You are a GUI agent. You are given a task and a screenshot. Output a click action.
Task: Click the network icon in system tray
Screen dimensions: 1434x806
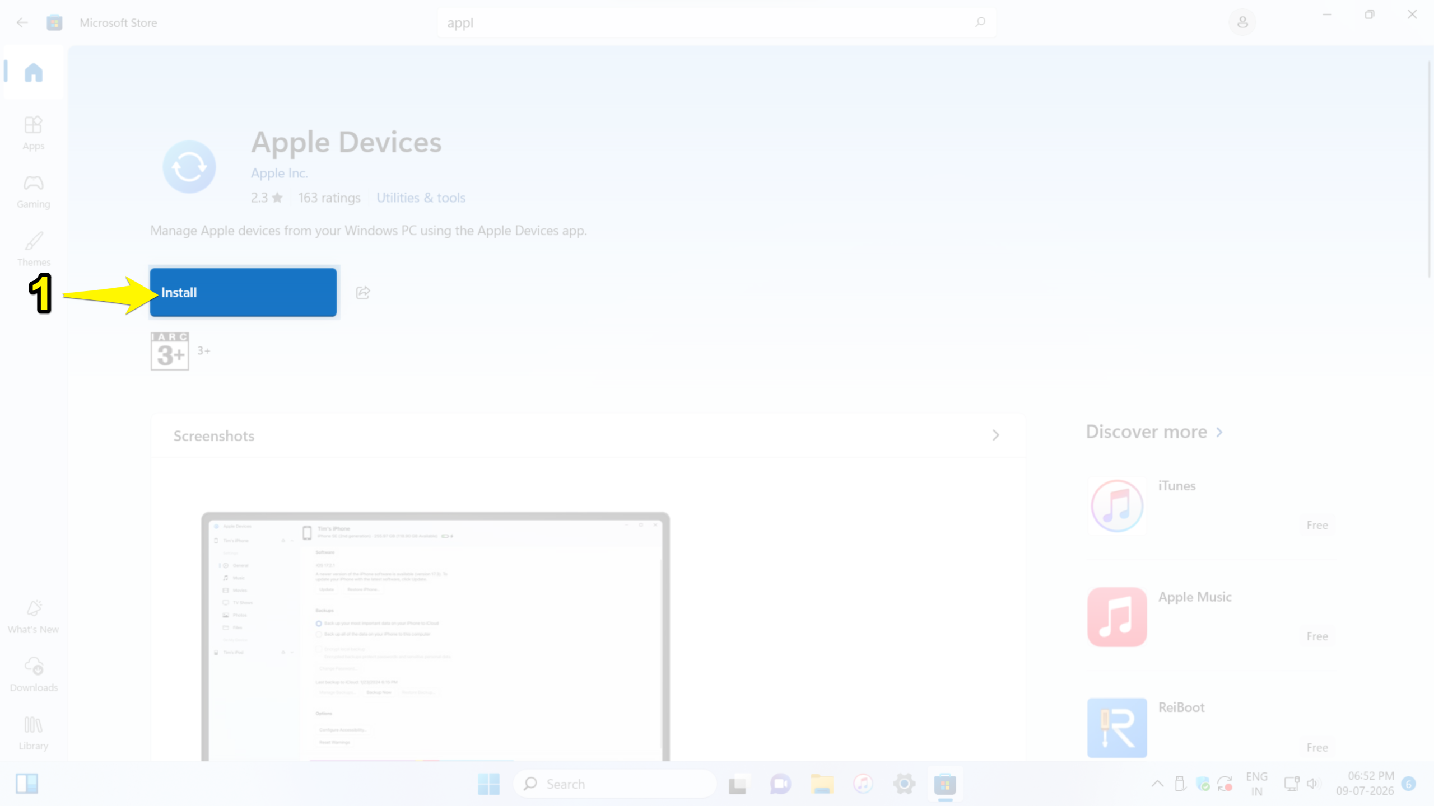click(1291, 784)
